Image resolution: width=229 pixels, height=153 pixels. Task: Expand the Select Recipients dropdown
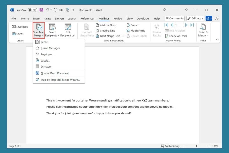pyautogui.click(x=52, y=30)
